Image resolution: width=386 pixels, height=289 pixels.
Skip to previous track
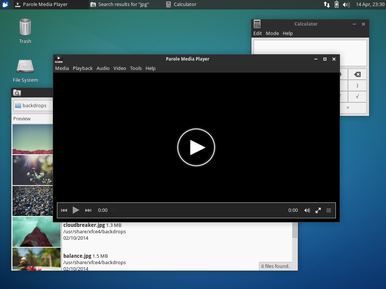click(64, 210)
